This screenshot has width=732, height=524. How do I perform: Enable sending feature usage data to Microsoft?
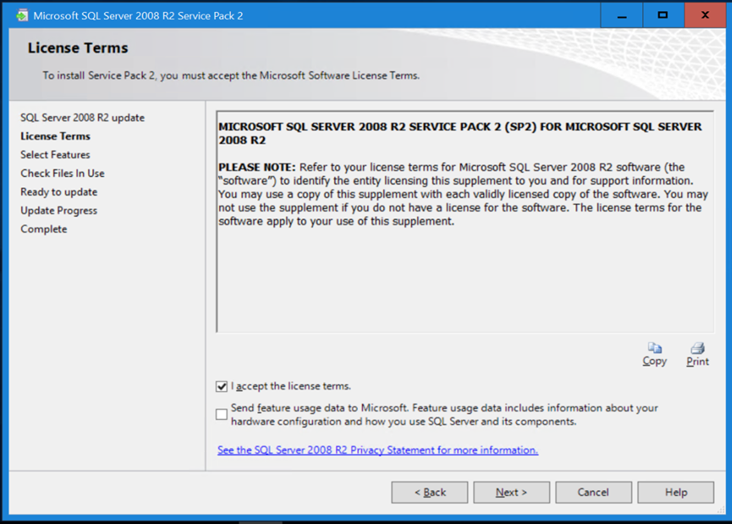222,414
